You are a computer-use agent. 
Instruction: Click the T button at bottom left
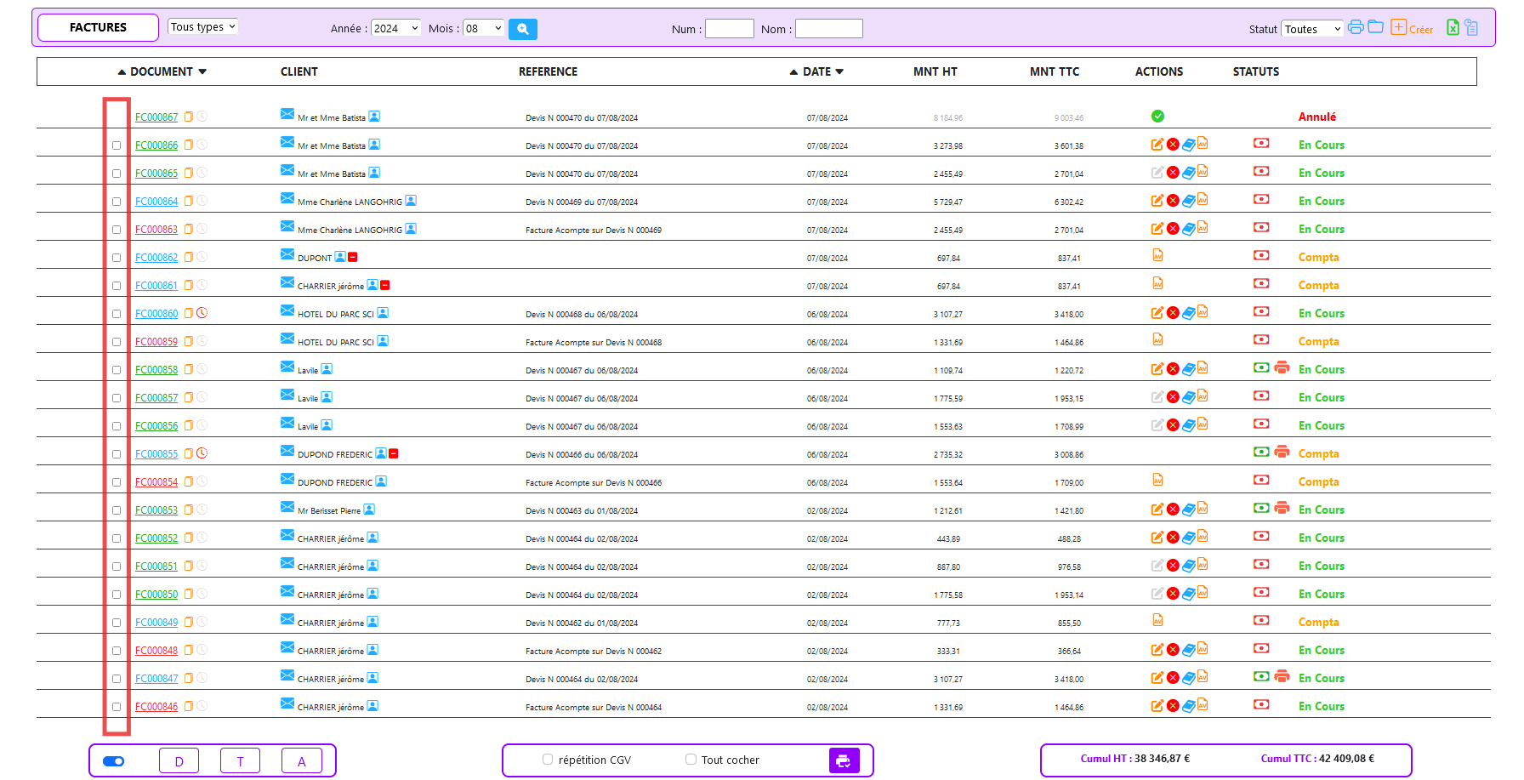click(240, 760)
